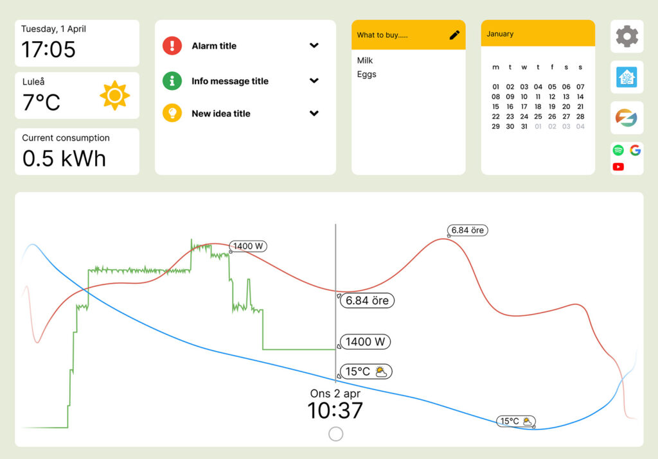The image size is (658, 459).
Task: Launch Spotify from the shortcut icons
Action: coord(618,150)
